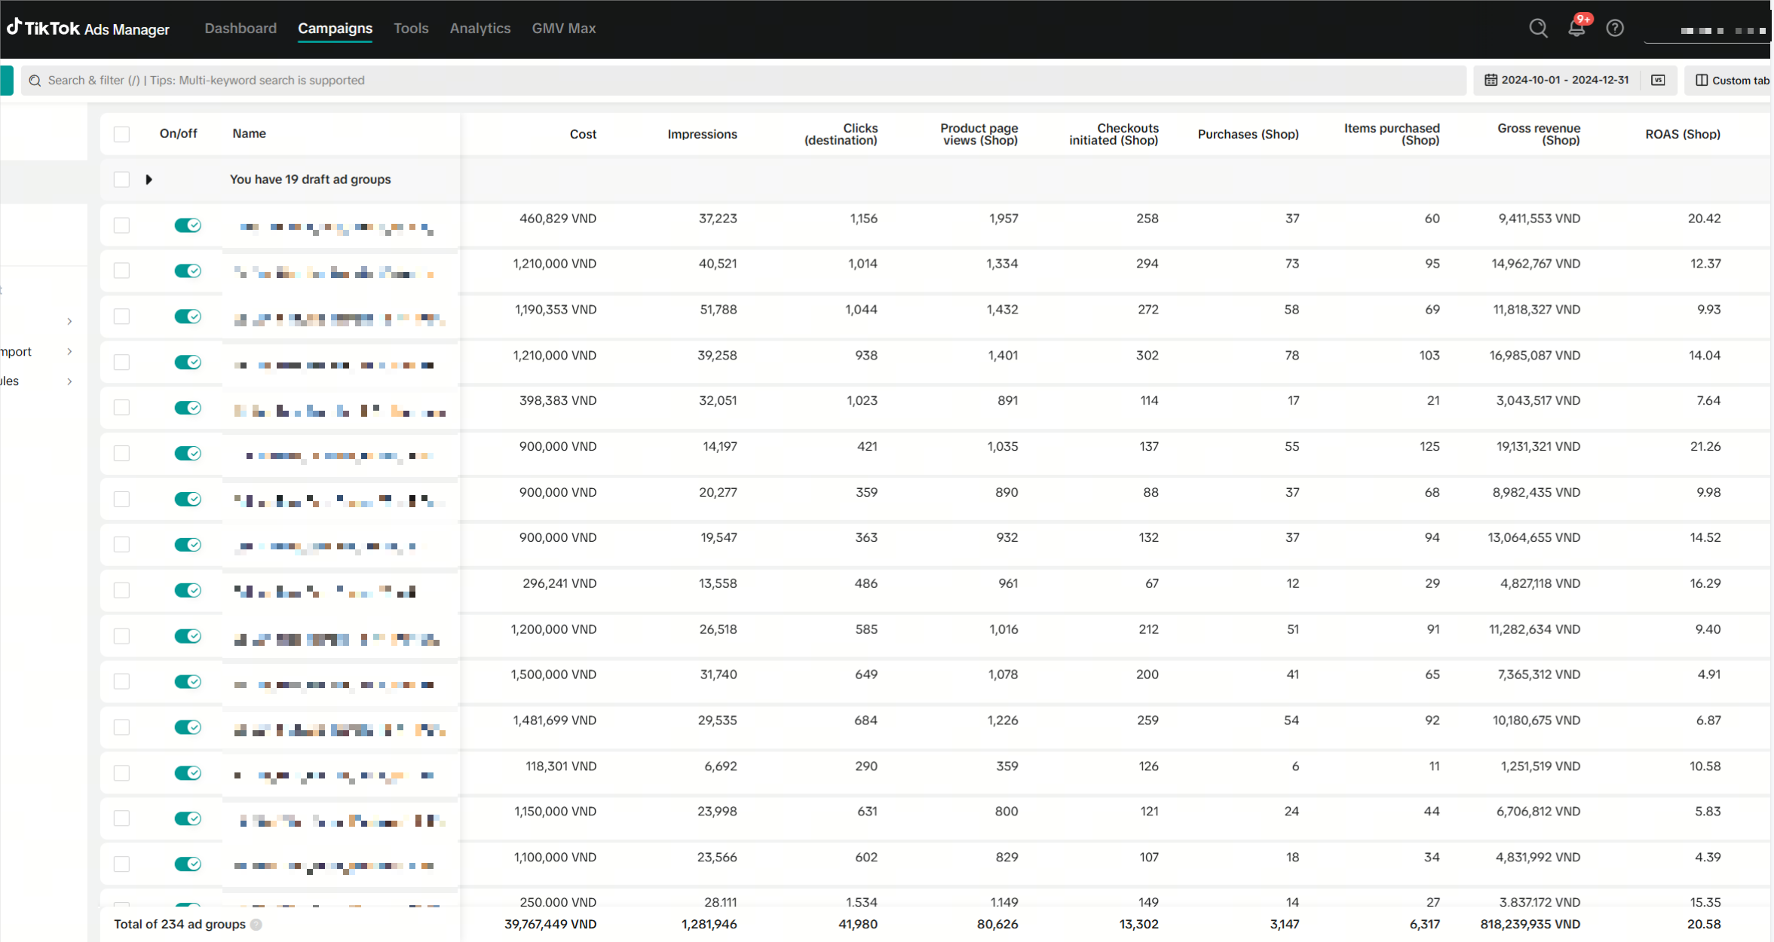
Task: Sort by the ROAS (Shop) column header
Action: [x=1682, y=134]
